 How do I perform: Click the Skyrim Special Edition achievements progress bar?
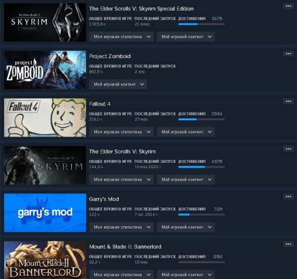click(x=202, y=24)
